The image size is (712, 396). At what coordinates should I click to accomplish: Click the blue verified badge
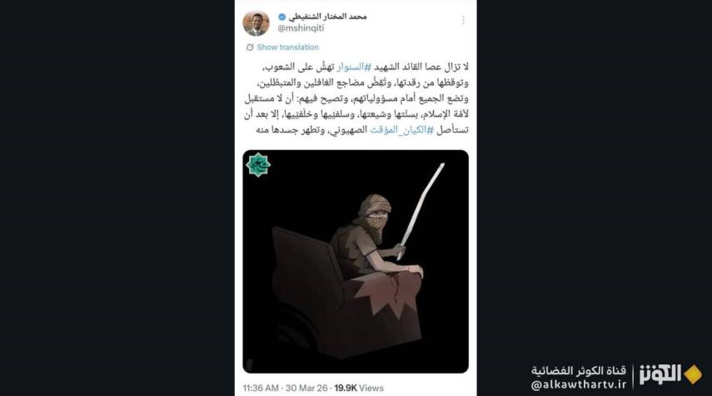tap(282, 17)
